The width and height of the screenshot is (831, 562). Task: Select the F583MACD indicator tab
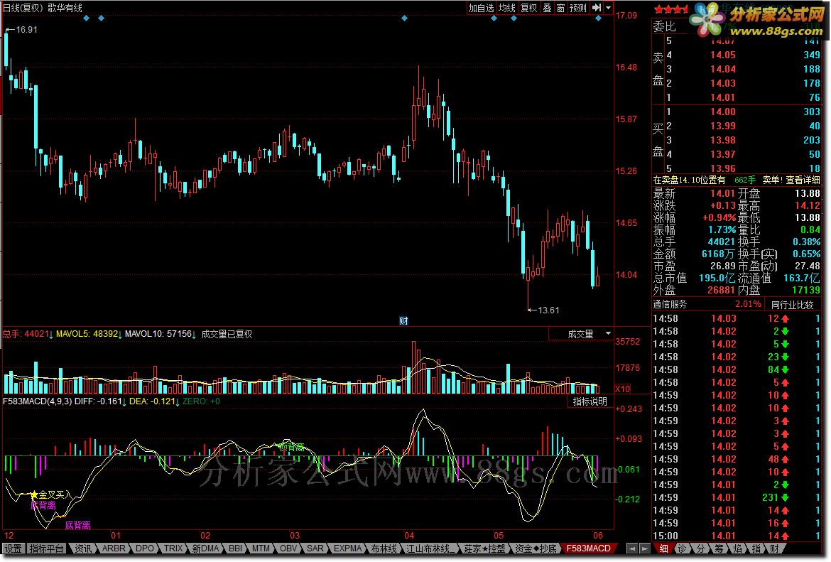click(x=588, y=549)
